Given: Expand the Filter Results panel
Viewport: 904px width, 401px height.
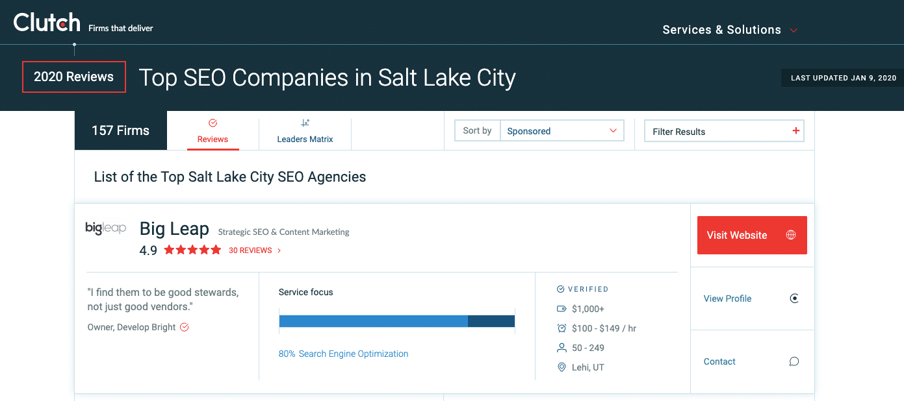Looking at the screenshot, I should coord(724,131).
